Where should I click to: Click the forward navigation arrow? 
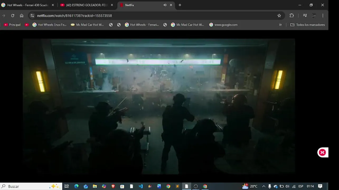pyautogui.click(x=4, y=16)
